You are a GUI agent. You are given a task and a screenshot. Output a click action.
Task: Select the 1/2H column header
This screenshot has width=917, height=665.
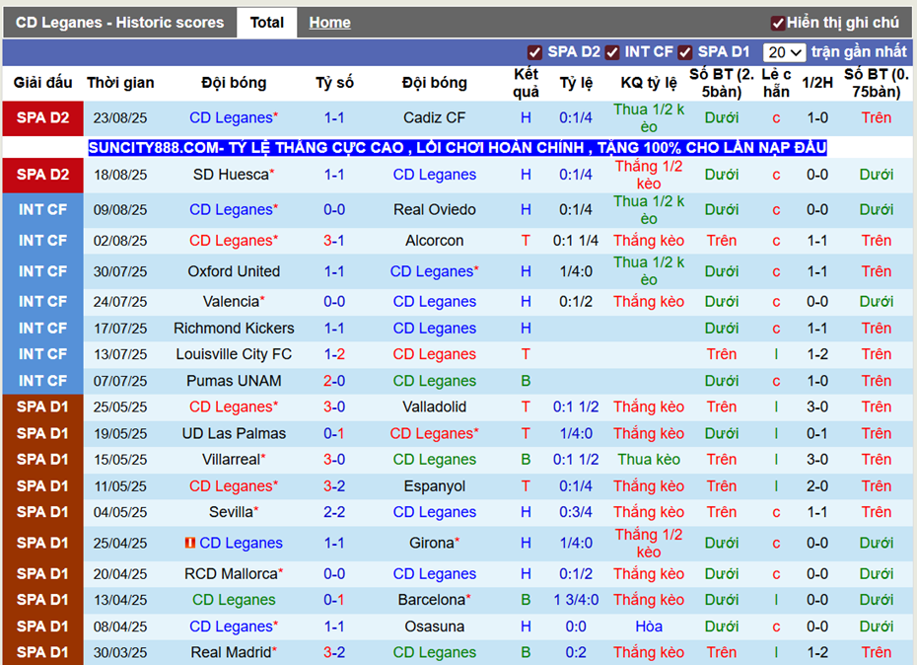click(817, 83)
